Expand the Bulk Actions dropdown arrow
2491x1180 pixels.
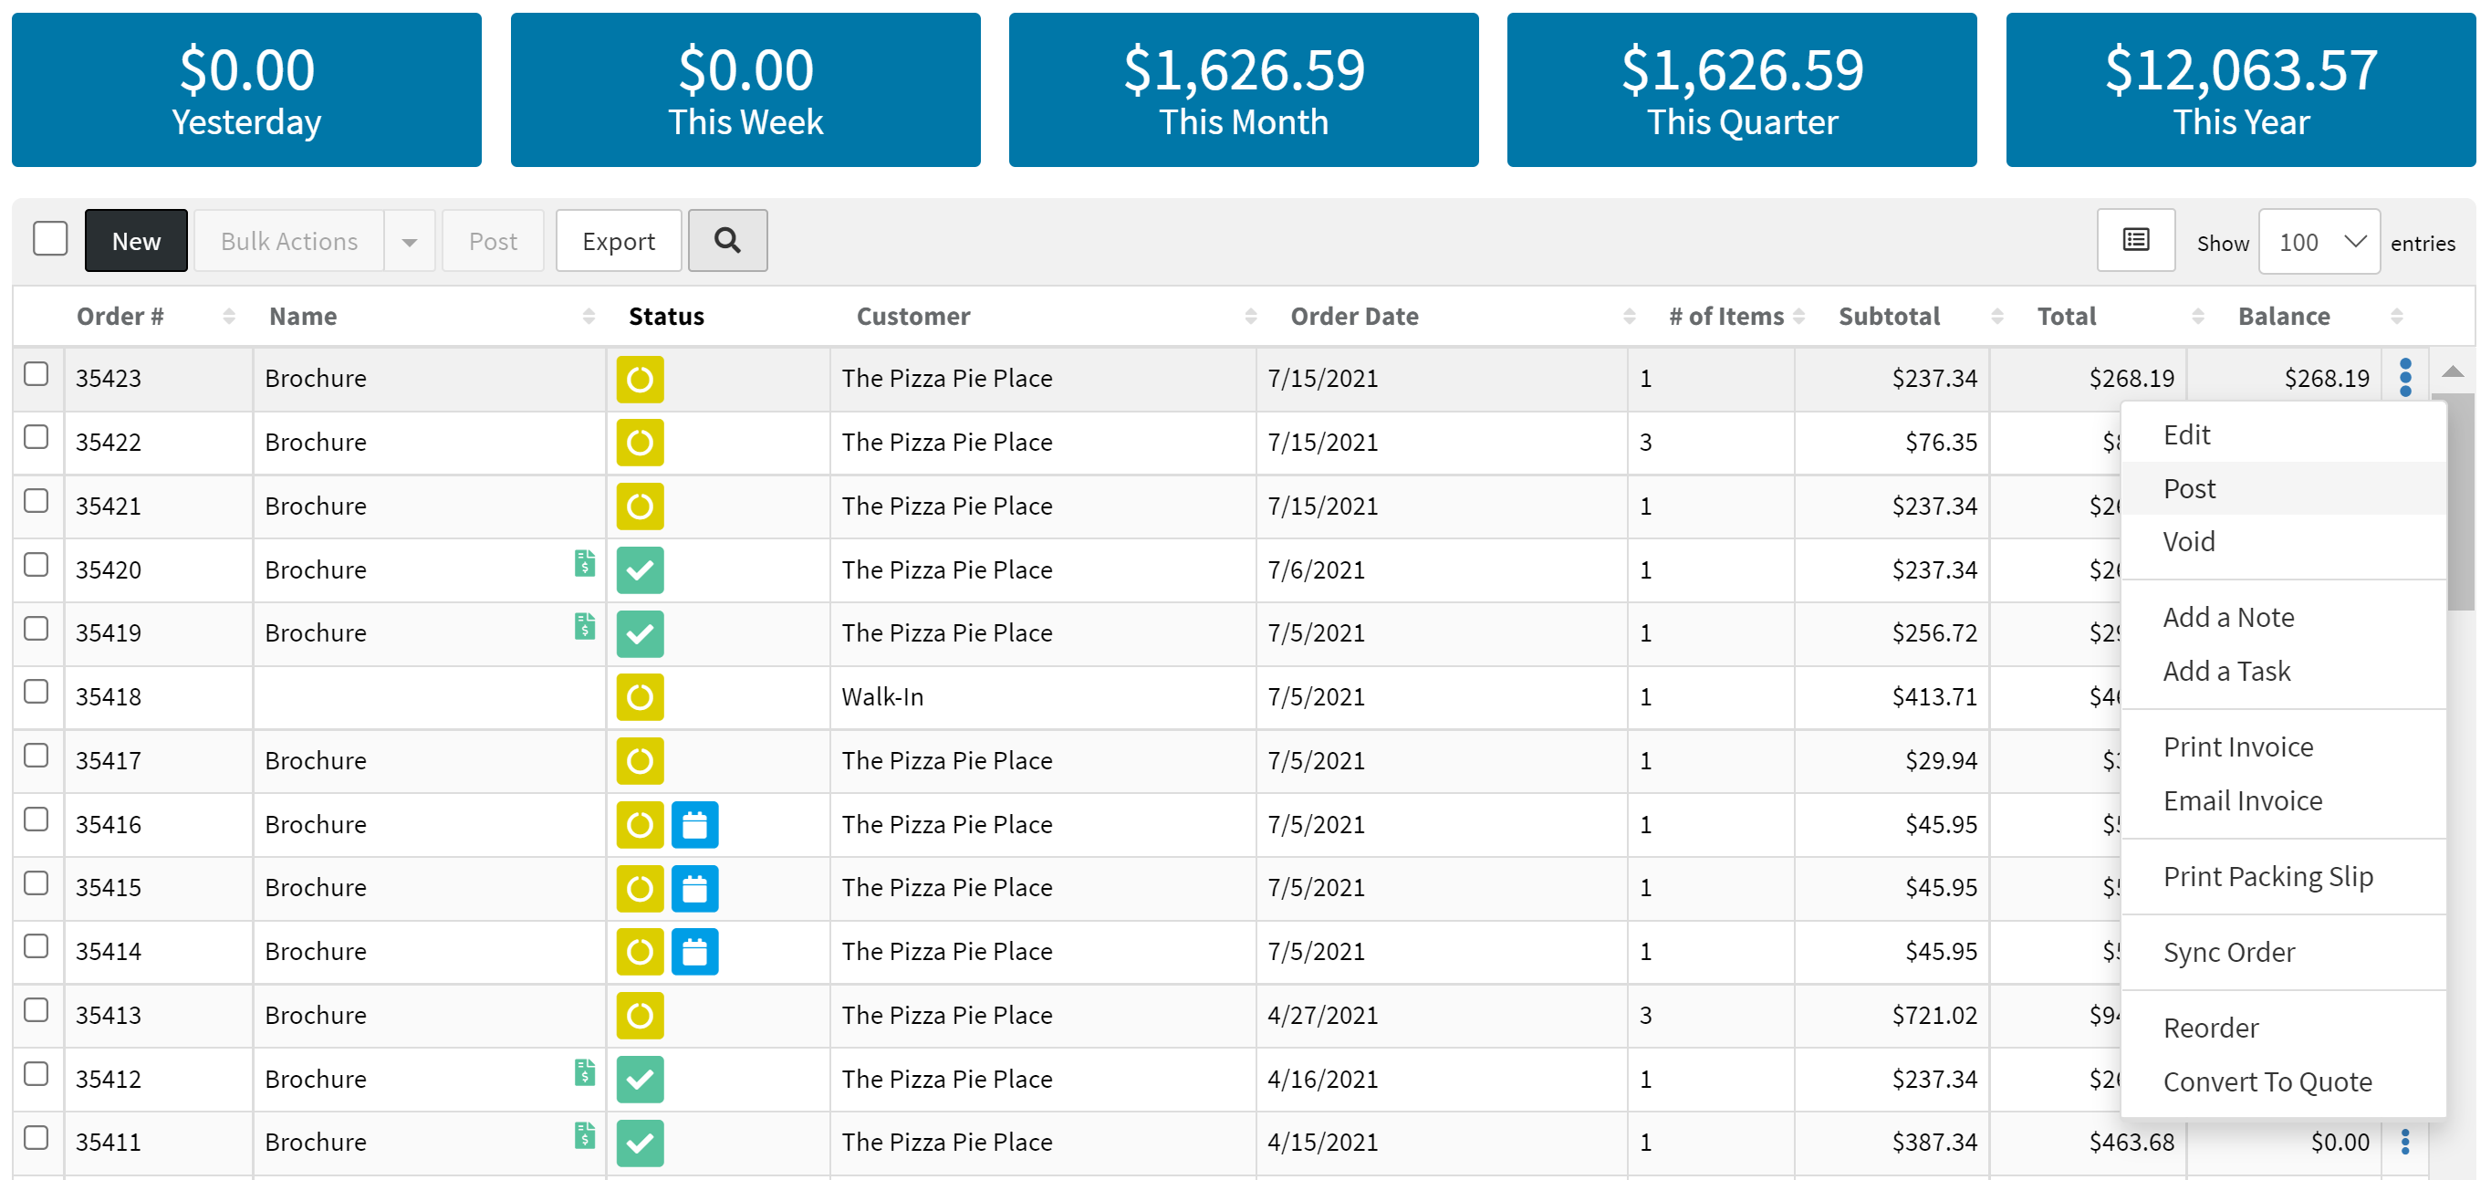(x=410, y=242)
